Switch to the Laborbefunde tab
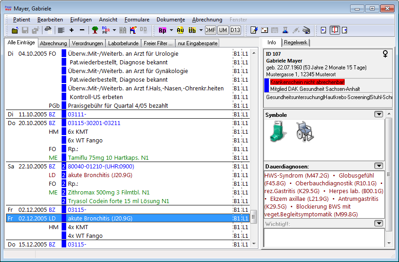399x262 pixels. point(123,43)
